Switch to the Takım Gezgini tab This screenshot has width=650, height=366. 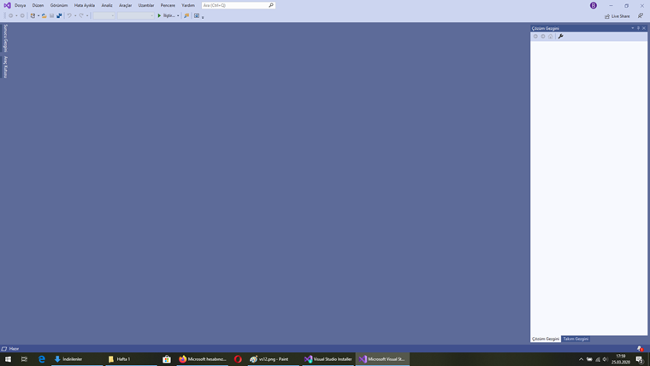pyautogui.click(x=576, y=339)
